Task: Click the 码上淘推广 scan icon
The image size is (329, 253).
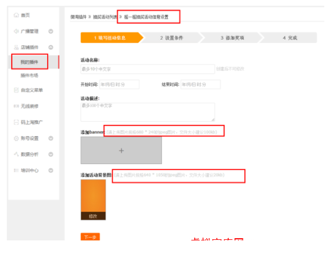Action: pyautogui.click(x=16, y=122)
